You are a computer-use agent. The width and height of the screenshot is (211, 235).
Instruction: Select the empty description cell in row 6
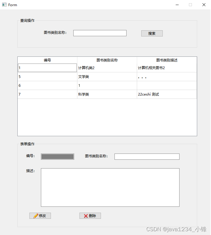(167, 86)
